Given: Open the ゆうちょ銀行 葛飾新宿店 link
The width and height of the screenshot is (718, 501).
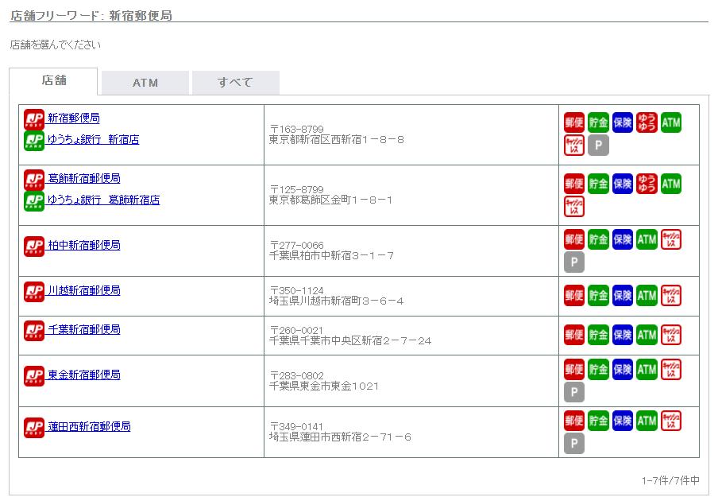Looking at the screenshot, I should tap(103, 200).
